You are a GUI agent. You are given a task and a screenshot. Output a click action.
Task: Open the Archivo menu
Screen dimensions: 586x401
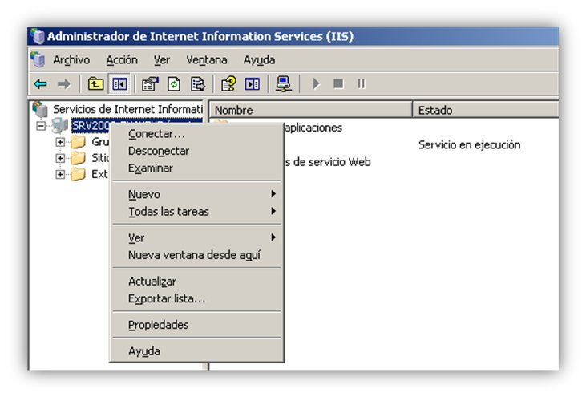[71, 60]
